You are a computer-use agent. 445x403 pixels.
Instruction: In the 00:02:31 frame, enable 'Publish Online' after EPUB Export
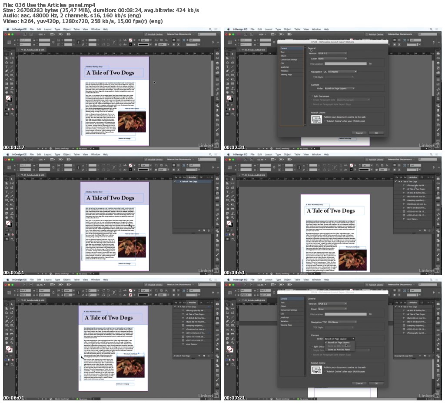[x=325, y=121]
